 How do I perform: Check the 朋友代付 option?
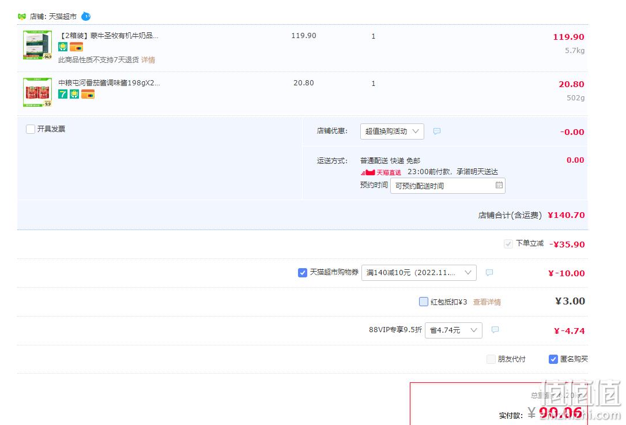coord(491,359)
